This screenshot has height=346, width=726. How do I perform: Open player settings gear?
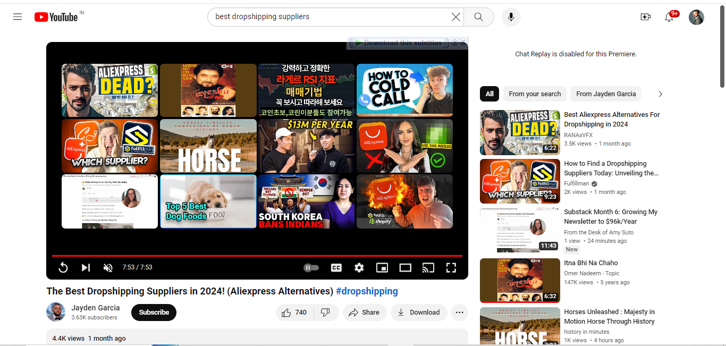coord(359,267)
